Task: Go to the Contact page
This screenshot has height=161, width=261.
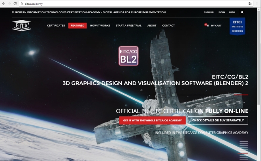Action: point(168,25)
